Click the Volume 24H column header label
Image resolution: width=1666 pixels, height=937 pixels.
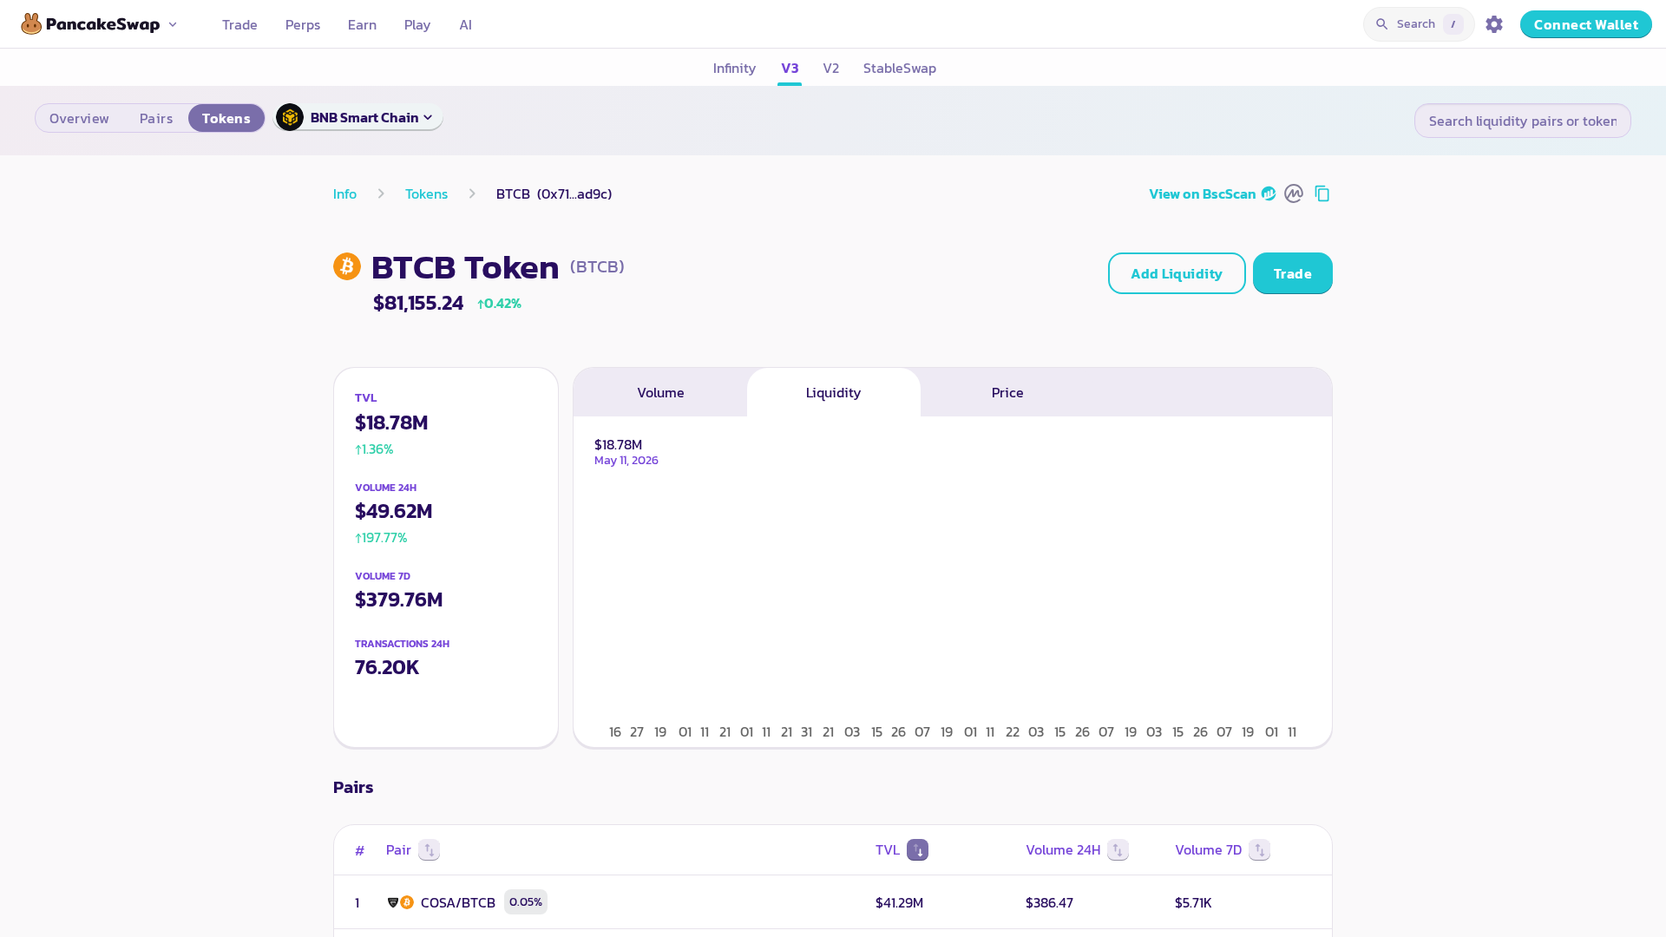click(1063, 850)
